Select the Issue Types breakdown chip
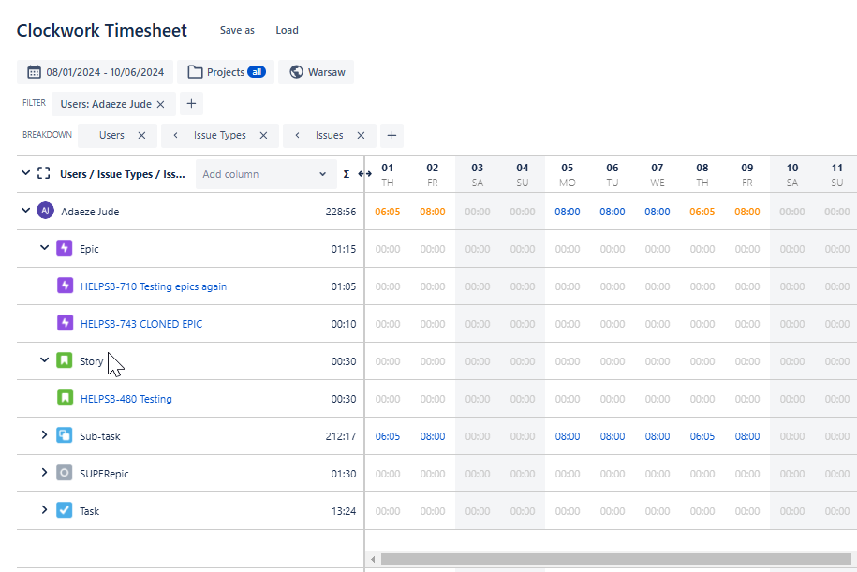 (220, 136)
